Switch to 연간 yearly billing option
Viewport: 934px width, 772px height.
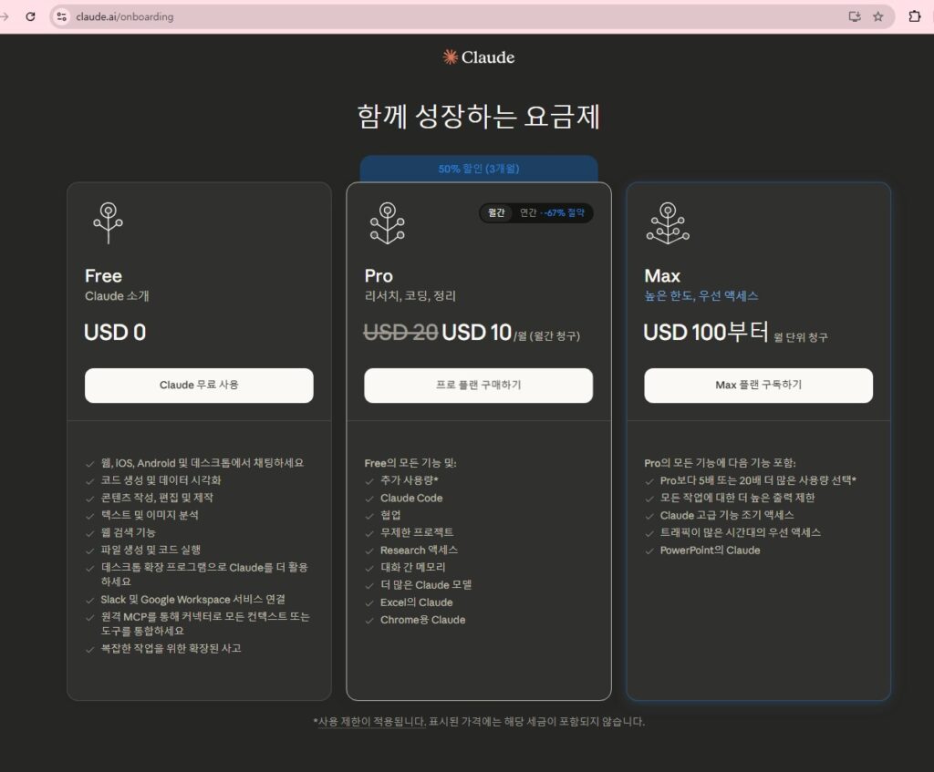point(528,213)
